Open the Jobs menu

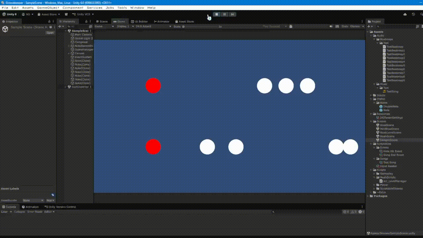click(x=110, y=8)
